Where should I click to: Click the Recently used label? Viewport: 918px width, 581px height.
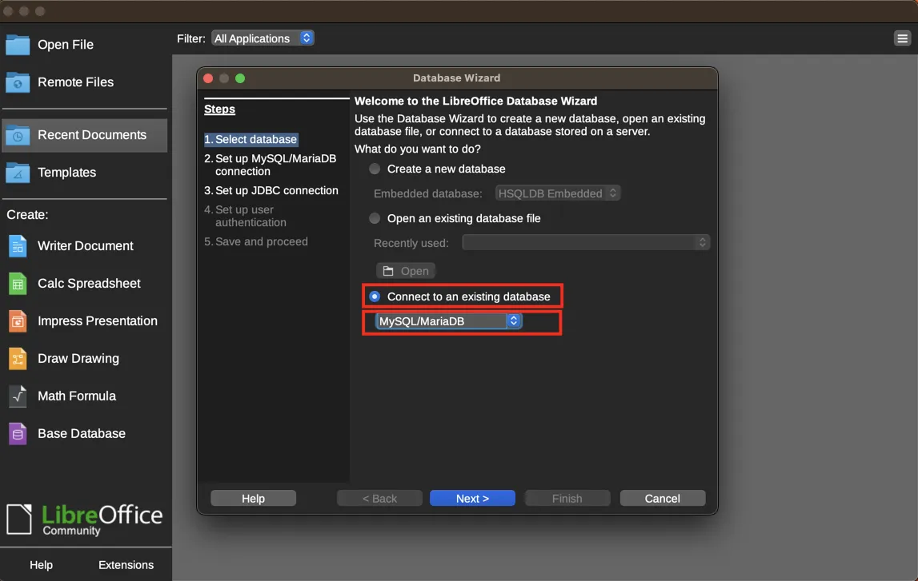pos(411,243)
